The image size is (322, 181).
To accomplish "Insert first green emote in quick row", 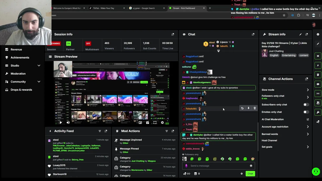I will (x=192, y=159).
